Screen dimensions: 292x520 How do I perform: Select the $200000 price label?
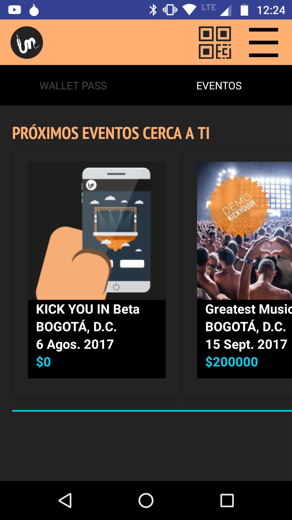[232, 362]
